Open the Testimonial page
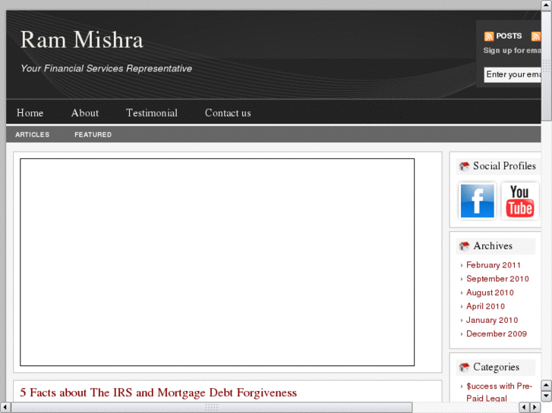Screen dimensions: 552x413 pos(152,113)
